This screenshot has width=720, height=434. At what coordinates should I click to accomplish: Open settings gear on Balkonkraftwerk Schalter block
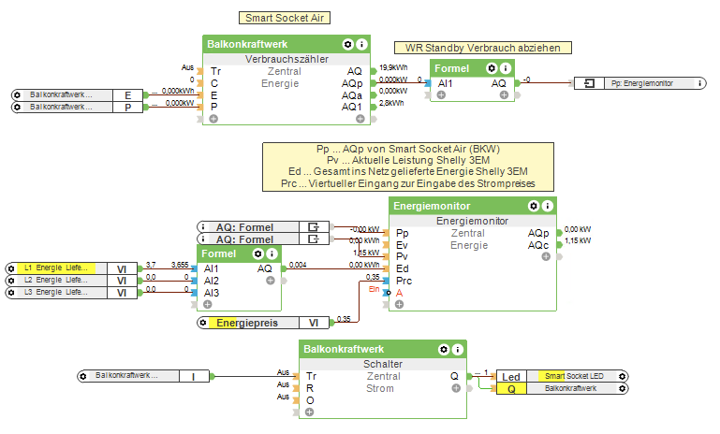[x=444, y=350]
